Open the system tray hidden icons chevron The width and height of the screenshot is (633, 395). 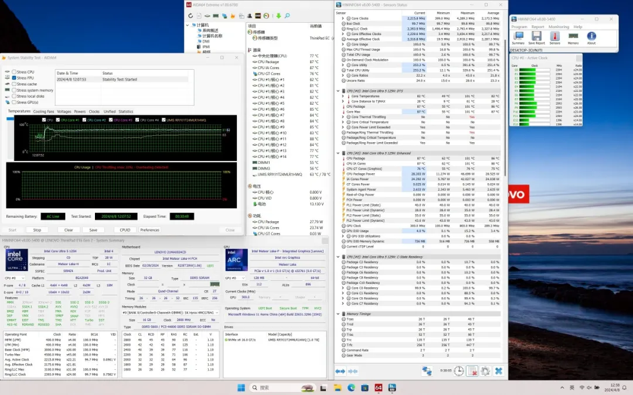click(x=562, y=388)
